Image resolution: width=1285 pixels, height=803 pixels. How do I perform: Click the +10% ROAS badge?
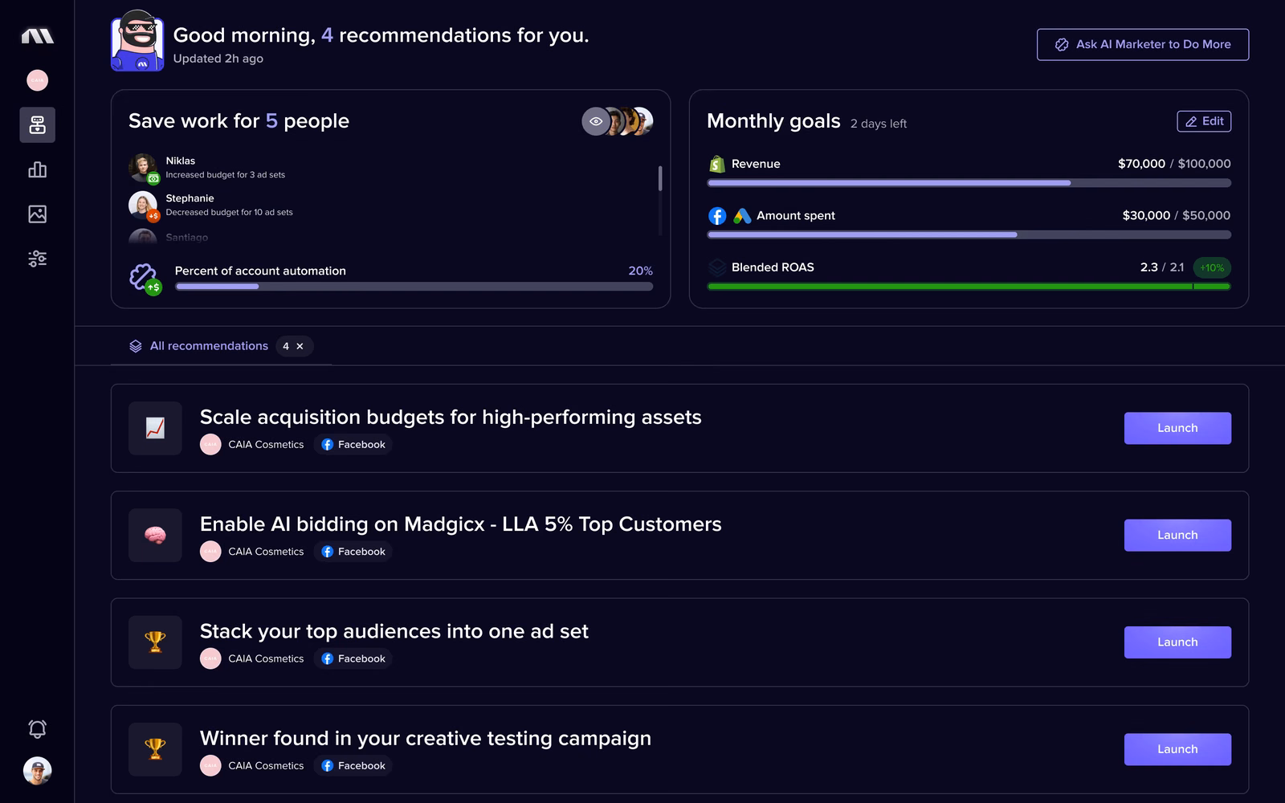pyautogui.click(x=1212, y=267)
